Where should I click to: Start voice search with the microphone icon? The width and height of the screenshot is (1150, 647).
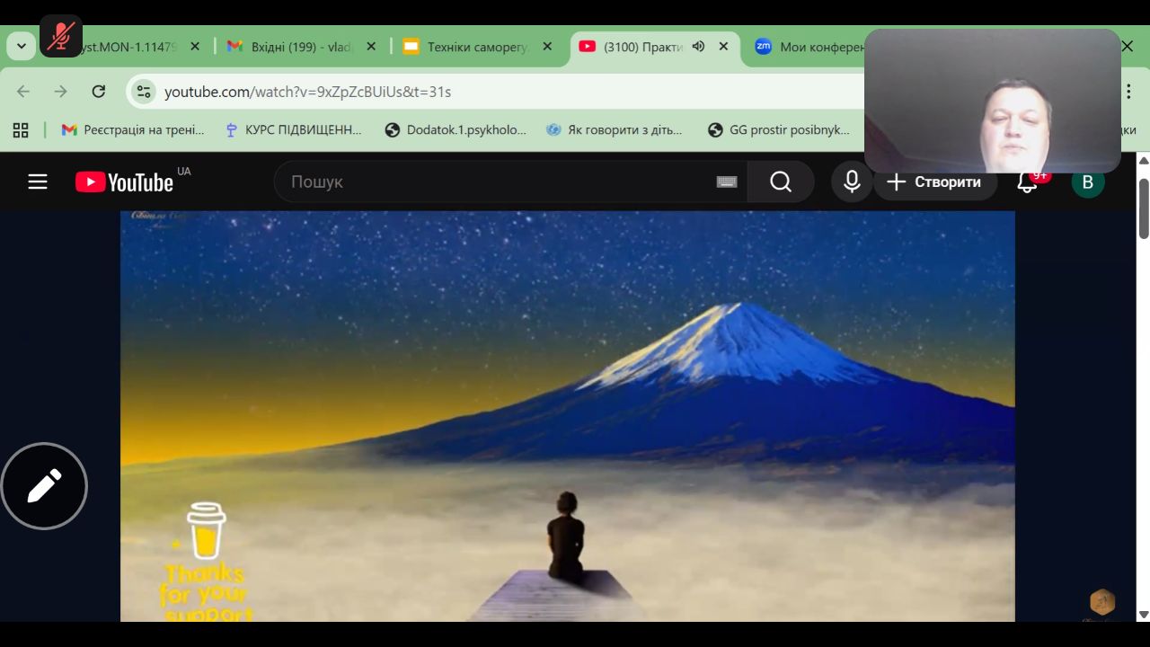(852, 182)
